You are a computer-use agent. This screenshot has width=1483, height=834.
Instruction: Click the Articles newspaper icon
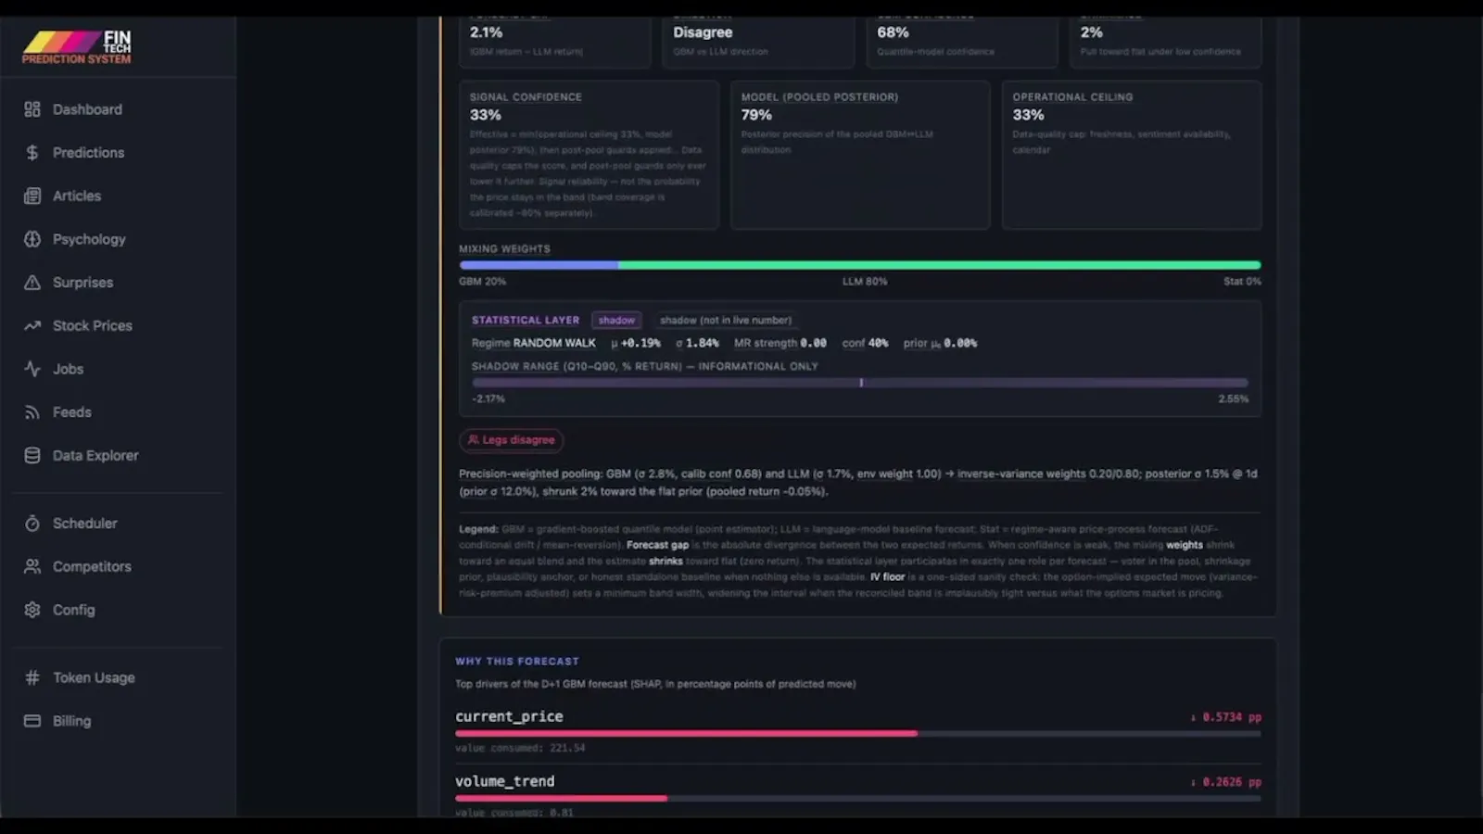(x=32, y=196)
